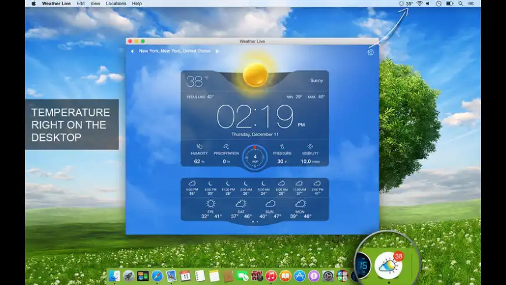
Task: Click the Pressure gauge icon
Action: coord(282,147)
